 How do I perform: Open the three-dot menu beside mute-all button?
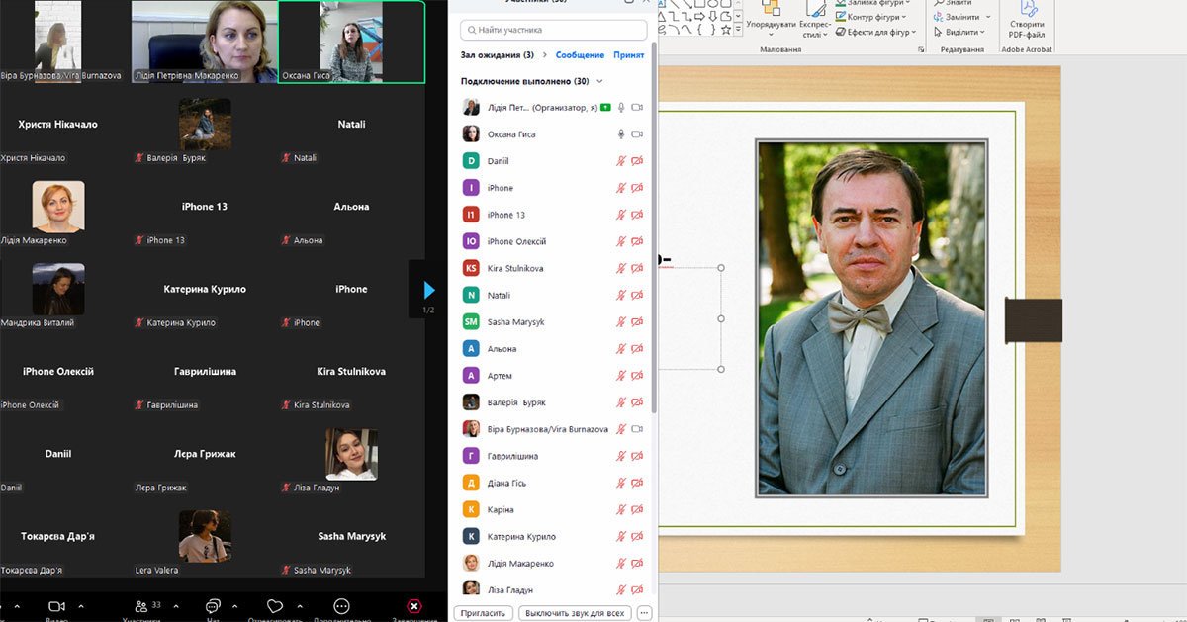coord(644,613)
